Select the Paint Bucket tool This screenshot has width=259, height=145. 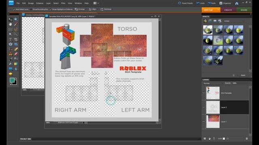click(11, 64)
